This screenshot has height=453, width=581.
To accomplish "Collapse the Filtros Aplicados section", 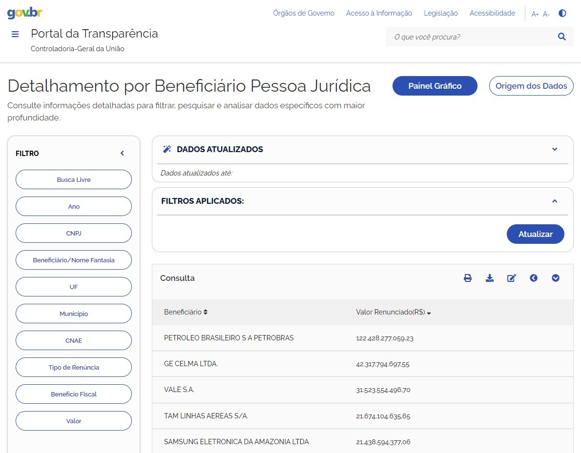I will [555, 201].
